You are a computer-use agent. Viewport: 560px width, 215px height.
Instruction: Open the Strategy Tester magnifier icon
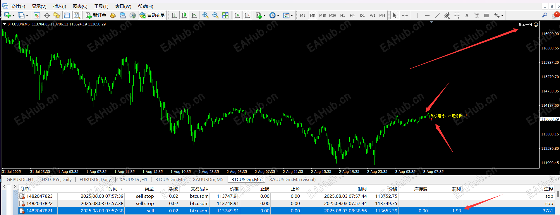pyautogui.click(x=77, y=15)
